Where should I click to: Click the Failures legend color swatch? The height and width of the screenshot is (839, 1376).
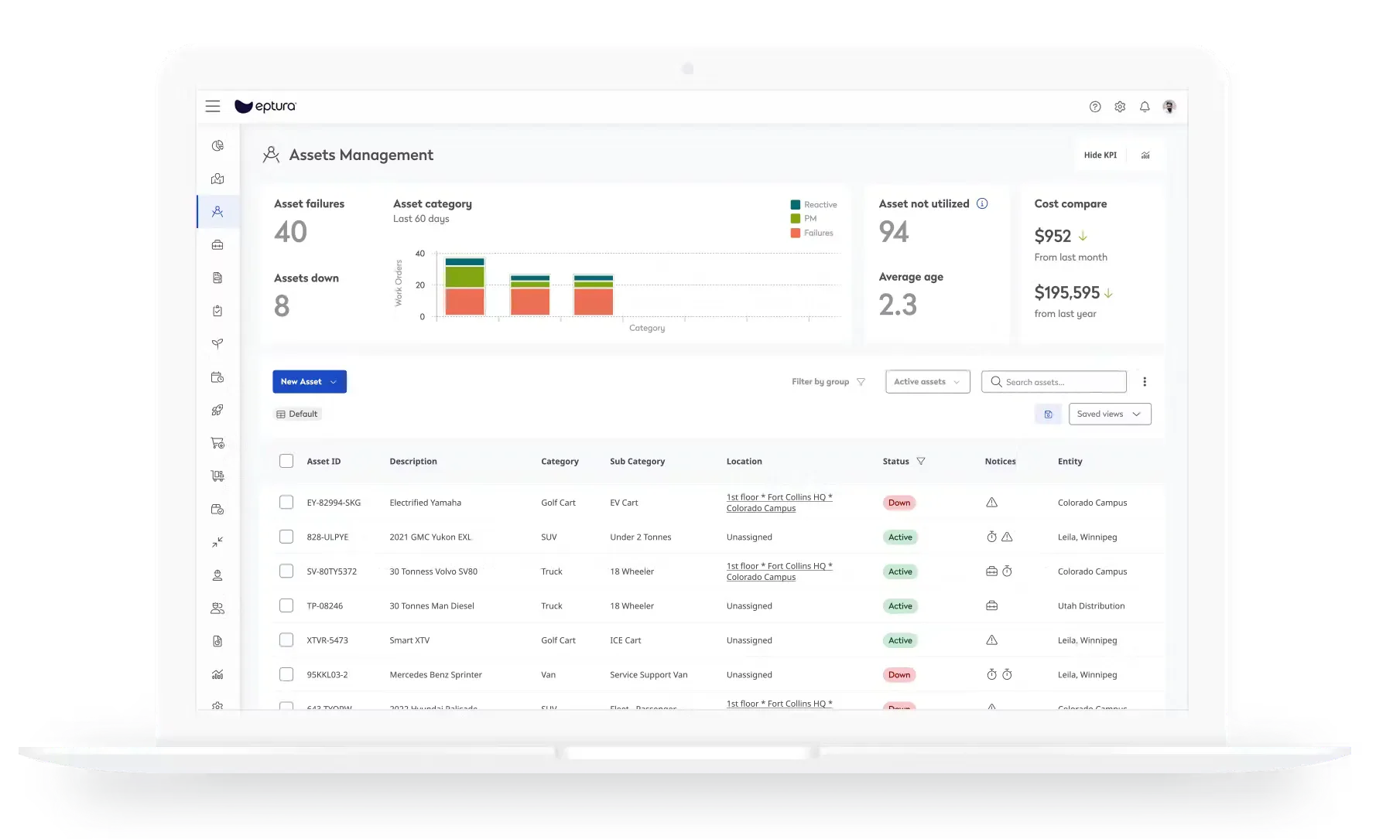795,233
